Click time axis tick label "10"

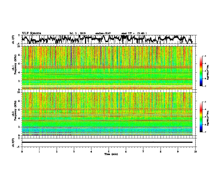point(195,152)
